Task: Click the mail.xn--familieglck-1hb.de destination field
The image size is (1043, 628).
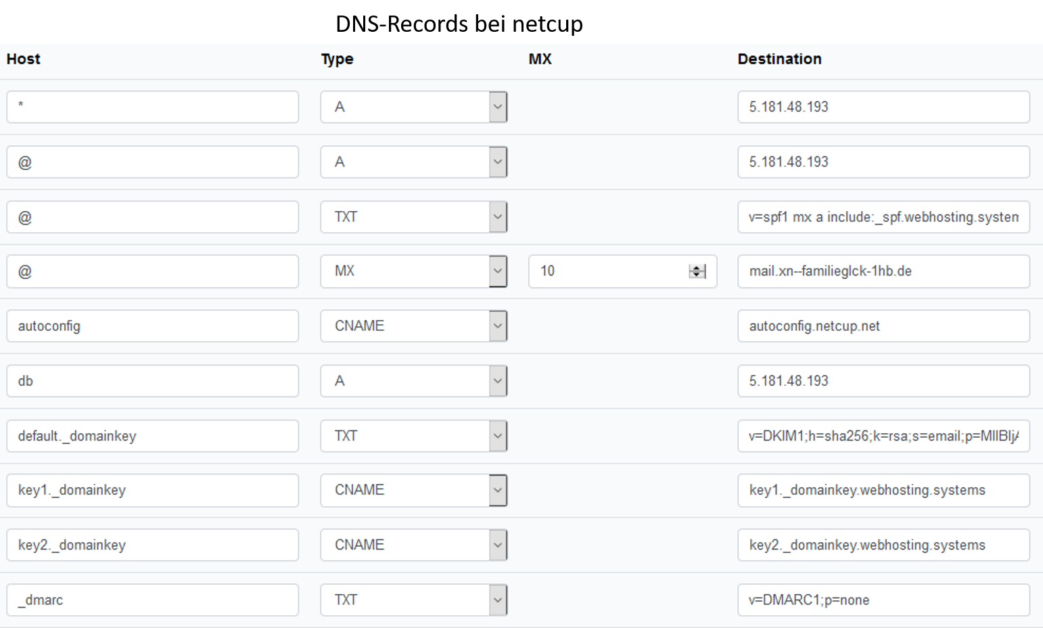Action: [883, 271]
